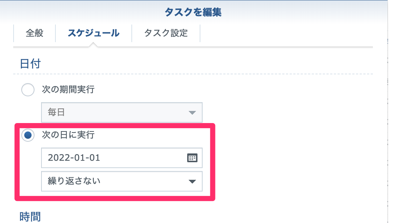
Task: Select the スケジュール tab
Action: (x=94, y=33)
